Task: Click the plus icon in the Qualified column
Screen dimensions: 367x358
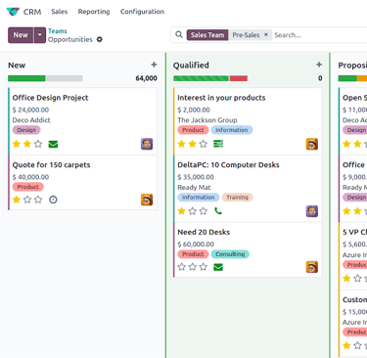Action: (x=319, y=65)
